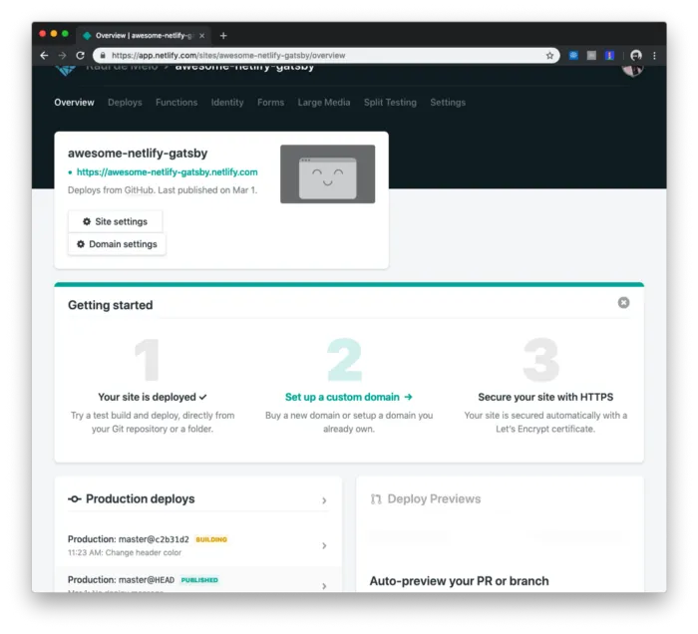Dismiss the Getting started panel

click(x=623, y=302)
